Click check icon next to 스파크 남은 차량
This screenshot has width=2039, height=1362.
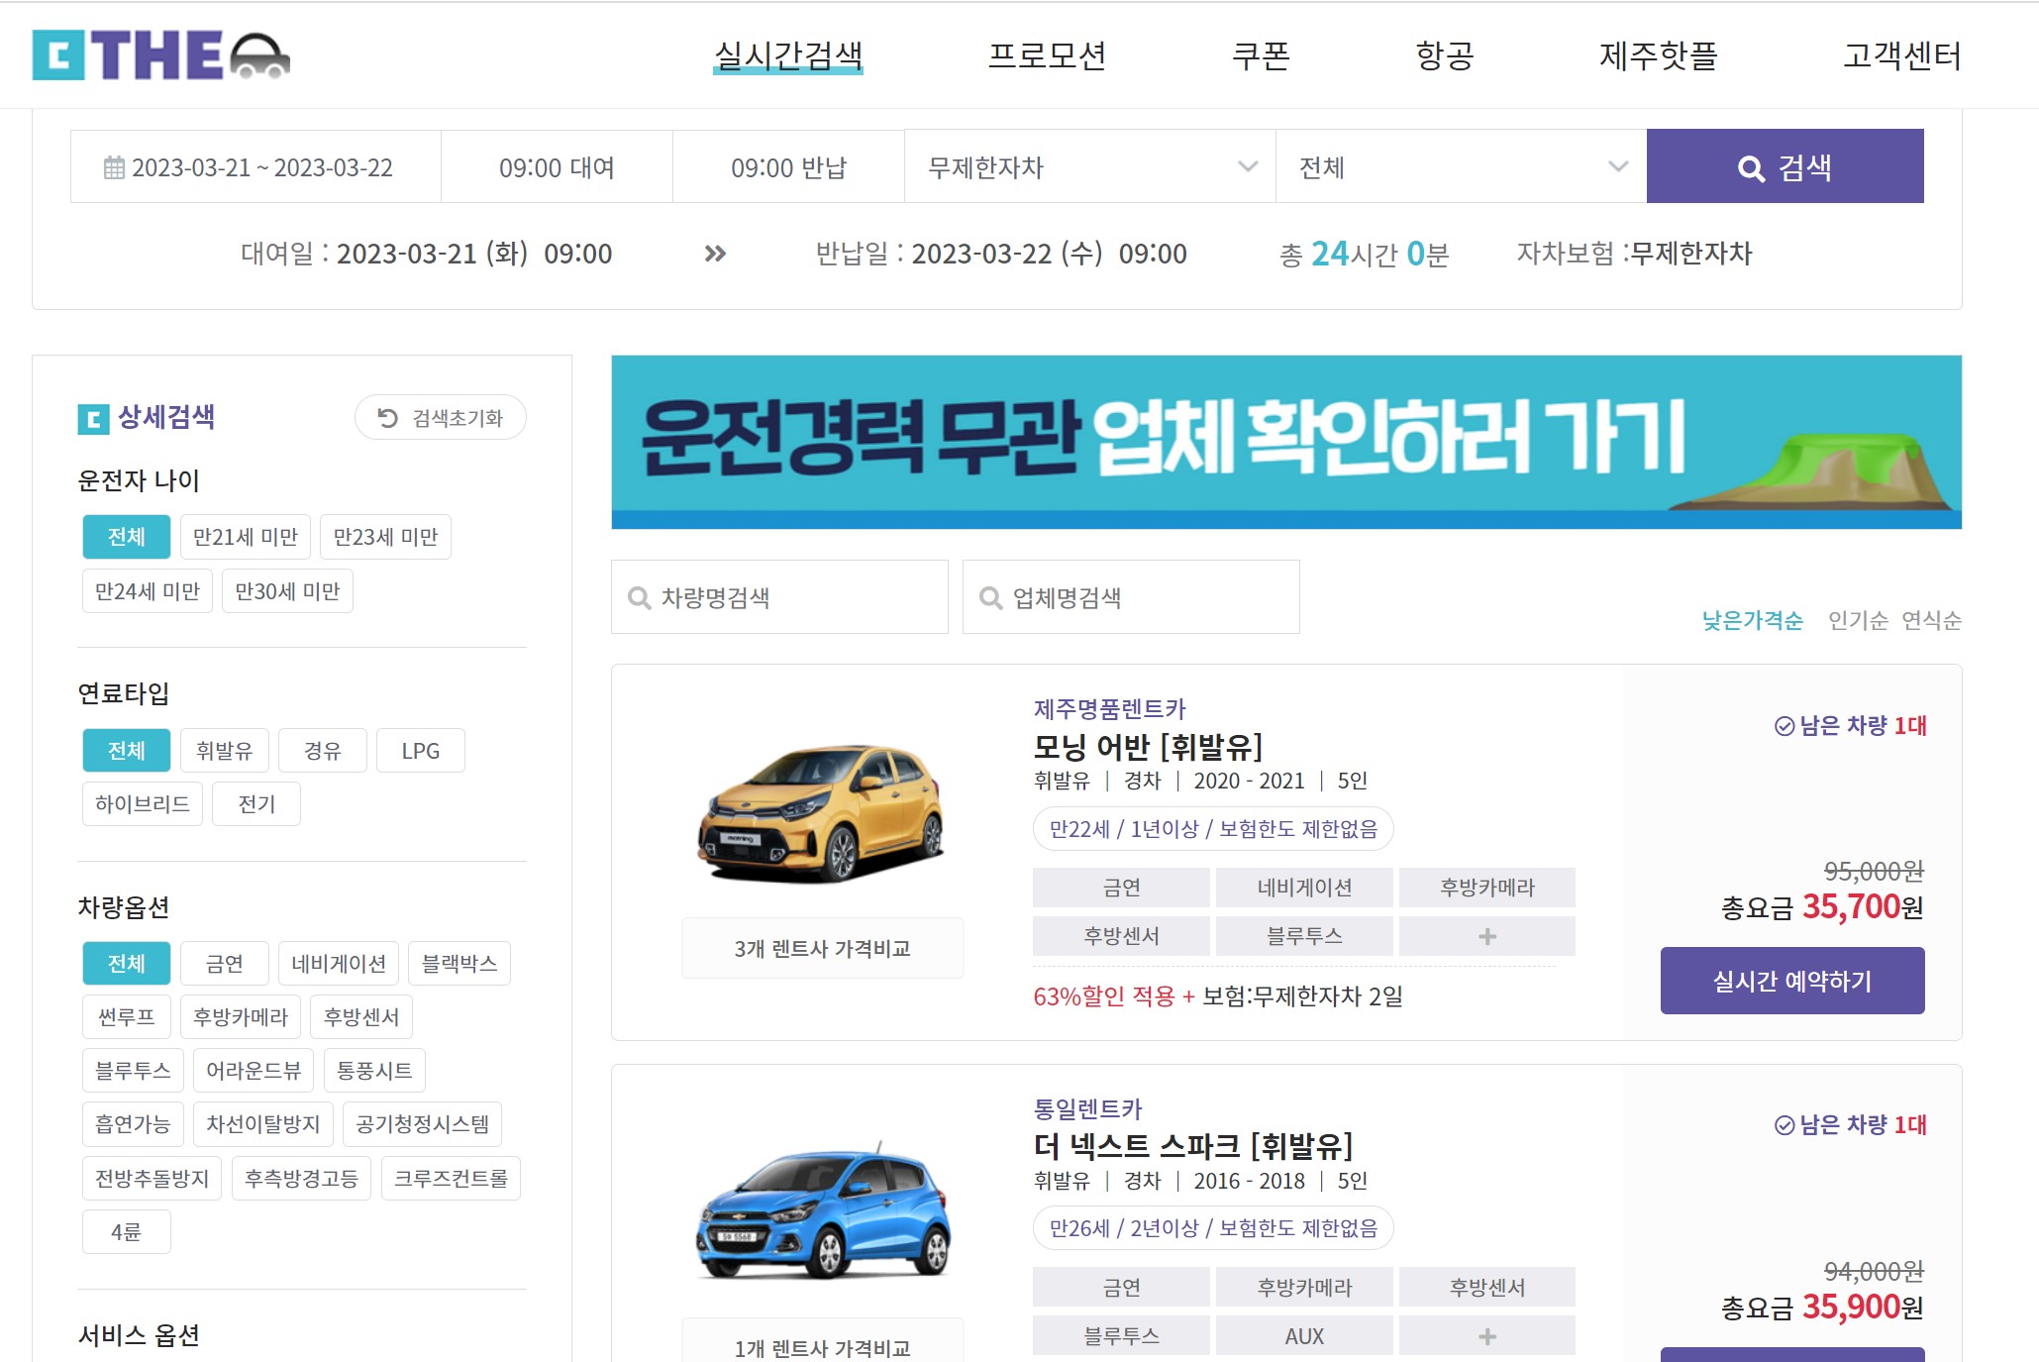(x=1784, y=1125)
